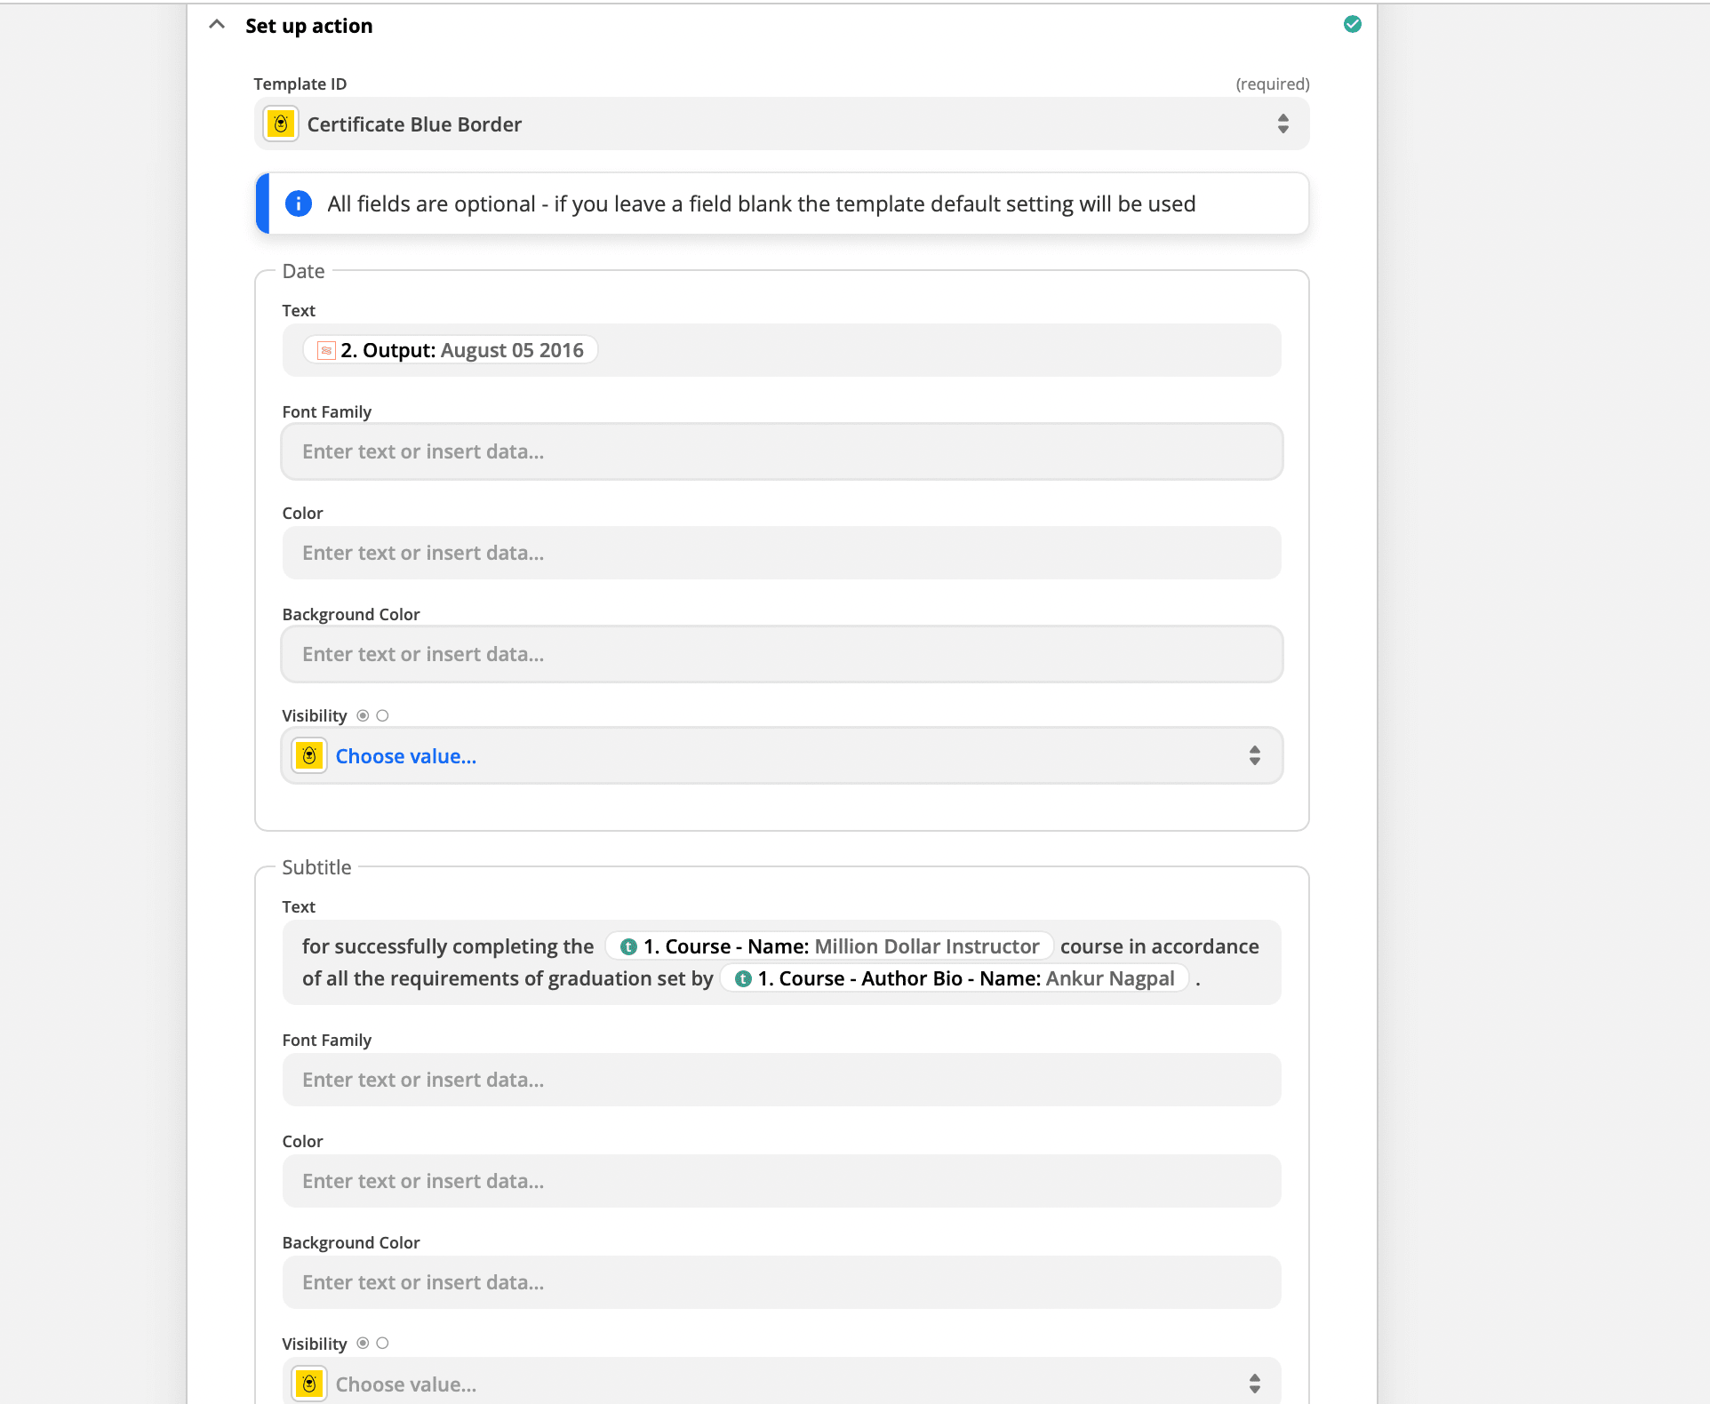Click the blue info circle icon
Image resolution: width=1710 pixels, height=1404 pixels.
coord(298,203)
